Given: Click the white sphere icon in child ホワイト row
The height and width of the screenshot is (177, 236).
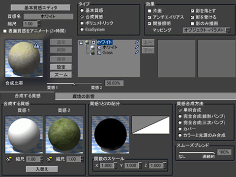Looking at the screenshot, I should tap(92, 48).
